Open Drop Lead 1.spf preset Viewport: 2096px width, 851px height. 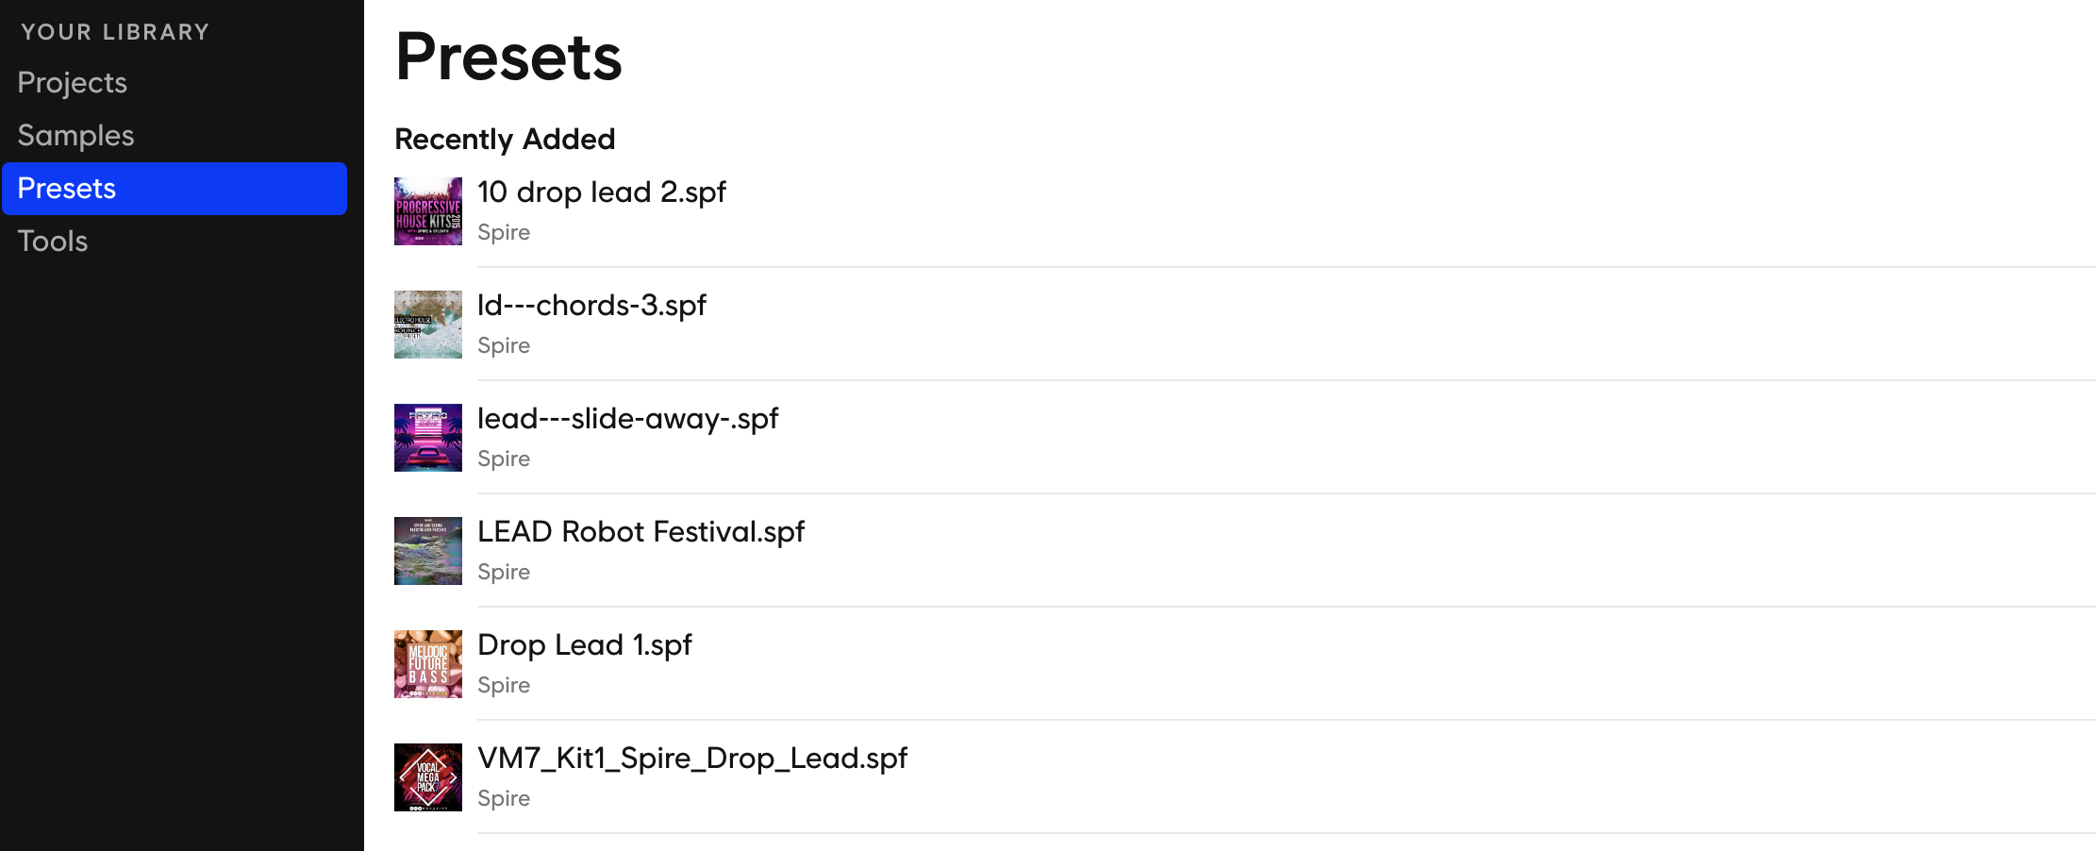585,645
